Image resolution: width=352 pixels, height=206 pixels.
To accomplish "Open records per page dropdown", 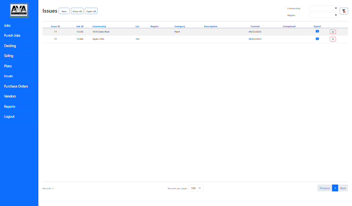I will click(x=196, y=188).
